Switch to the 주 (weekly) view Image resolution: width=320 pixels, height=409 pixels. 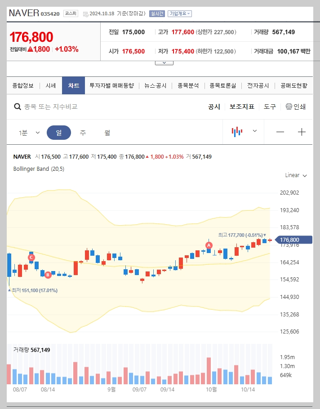click(x=82, y=132)
